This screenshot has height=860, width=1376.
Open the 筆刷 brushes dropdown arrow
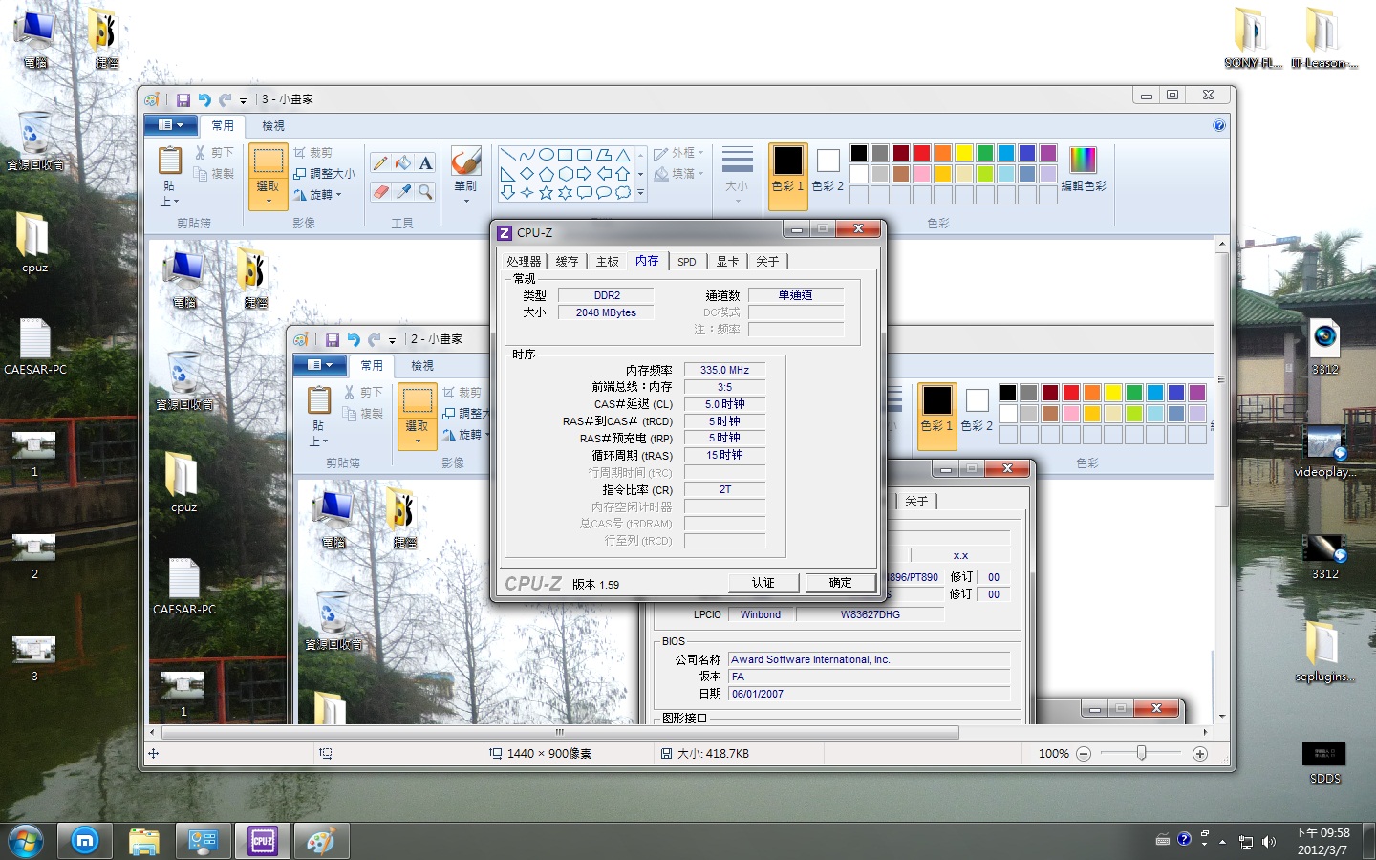pos(465,202)
